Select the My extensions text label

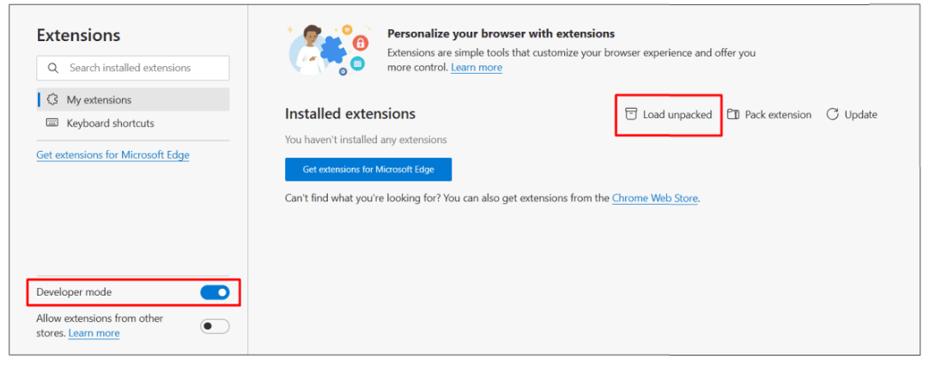pos(99,100)
